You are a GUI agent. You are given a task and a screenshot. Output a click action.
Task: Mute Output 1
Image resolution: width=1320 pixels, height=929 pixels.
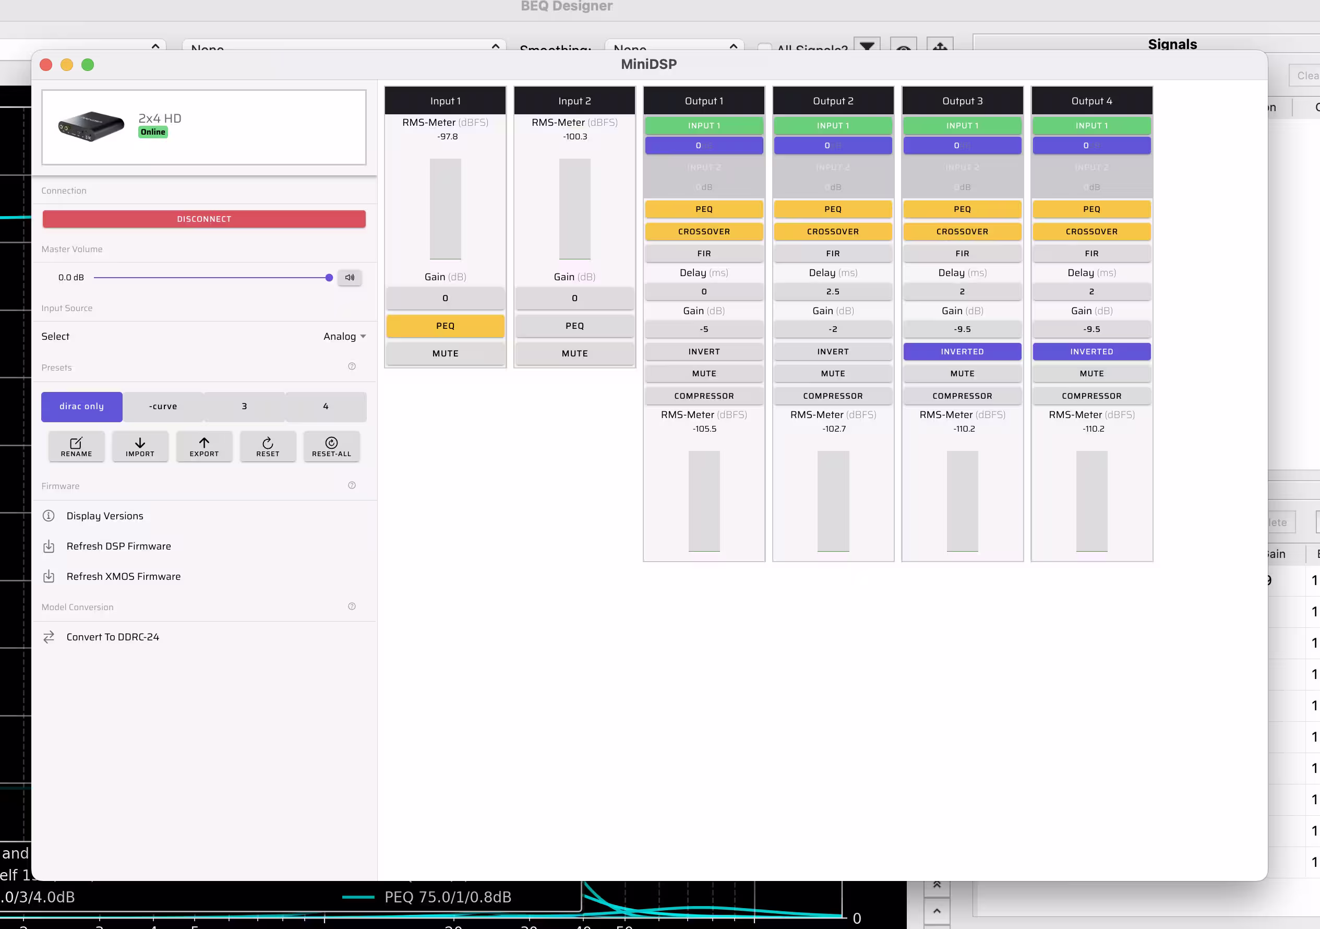click(x=704, y=374)
